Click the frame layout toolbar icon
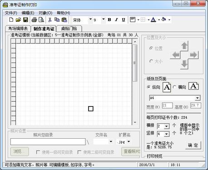The height and width of the screenshot is (170, 208). (133, 19)
